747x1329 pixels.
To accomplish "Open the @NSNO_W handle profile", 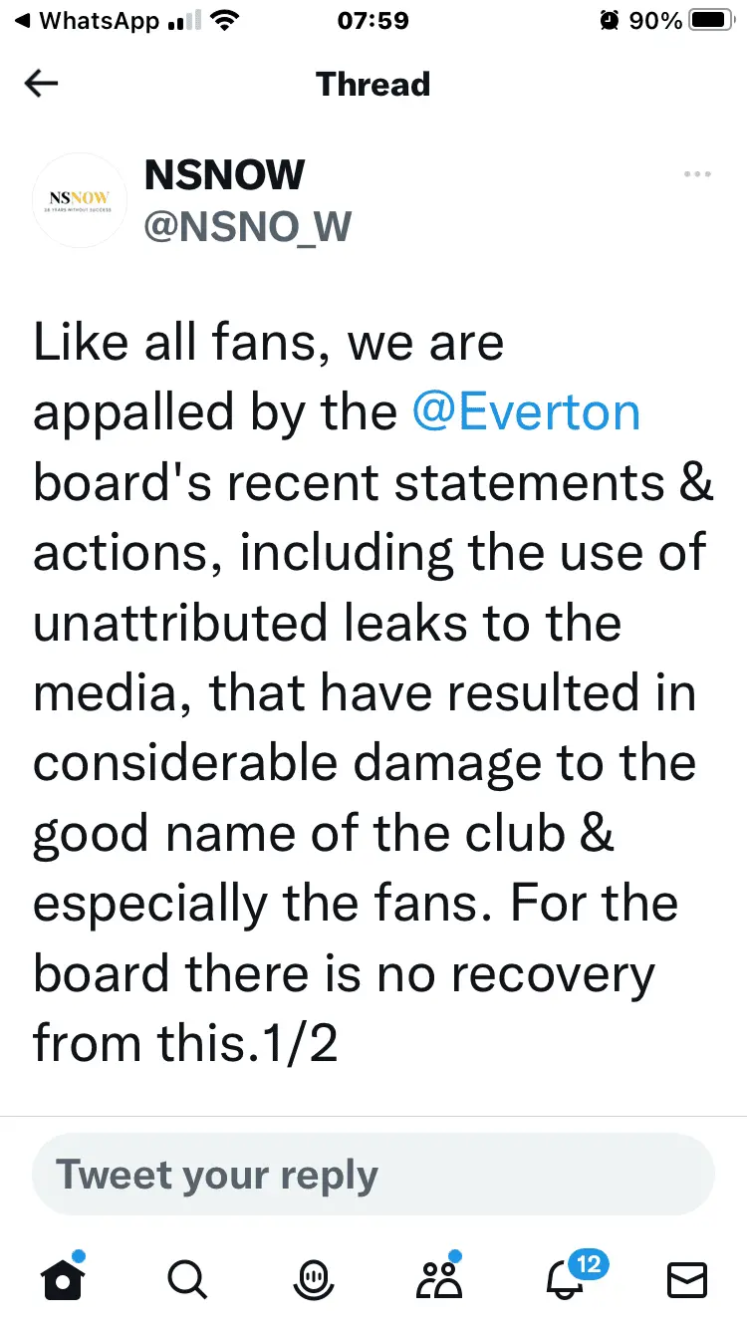I will tap(247, 226).
